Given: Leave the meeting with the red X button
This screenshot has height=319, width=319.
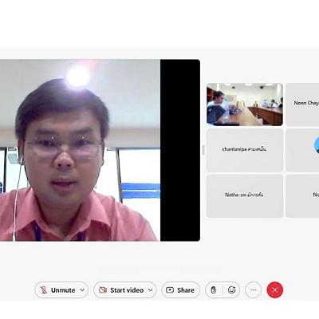Looking at the screenshot, I should click(x=275, y=290).
